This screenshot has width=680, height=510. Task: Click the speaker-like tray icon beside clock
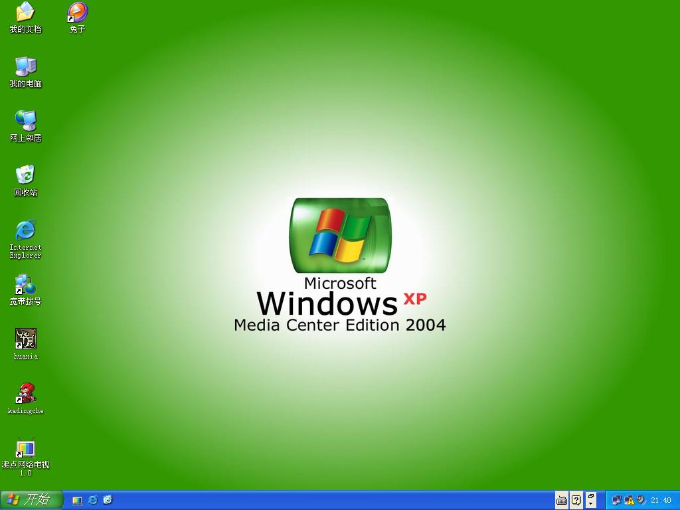click(641, 500)
